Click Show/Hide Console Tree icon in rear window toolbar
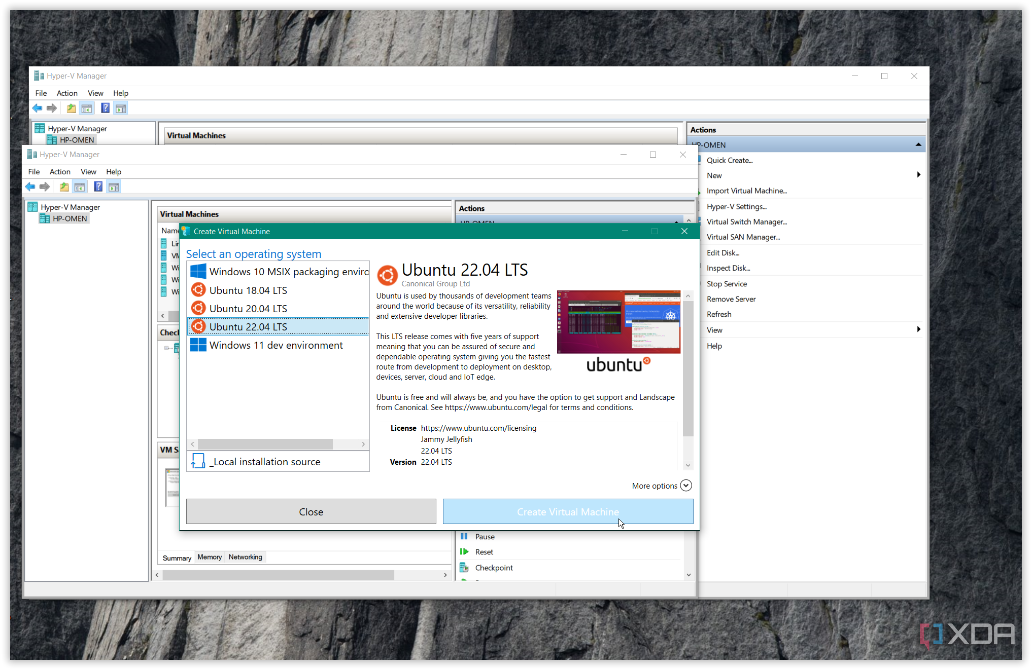 coord(87,108)
